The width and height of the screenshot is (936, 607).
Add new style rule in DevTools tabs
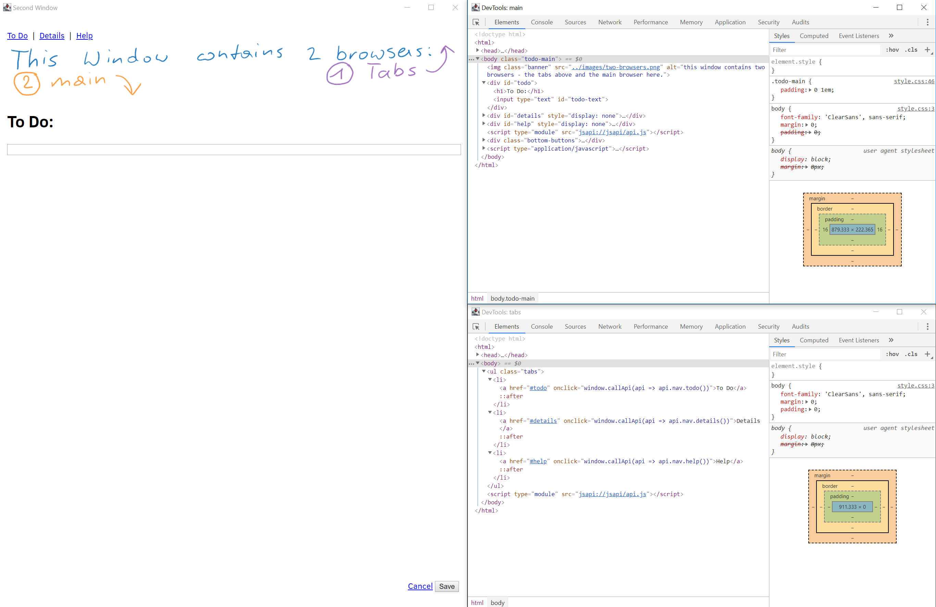click(x=927, y=354)
